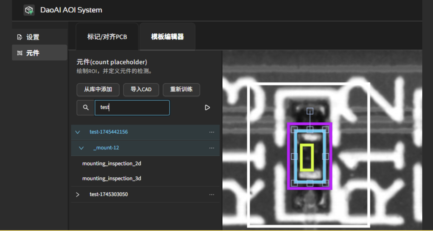This screenshot has height=231, width=433.
Task: Select mounting_inspection_2d in the tree
Action: [x=112, y=164]
